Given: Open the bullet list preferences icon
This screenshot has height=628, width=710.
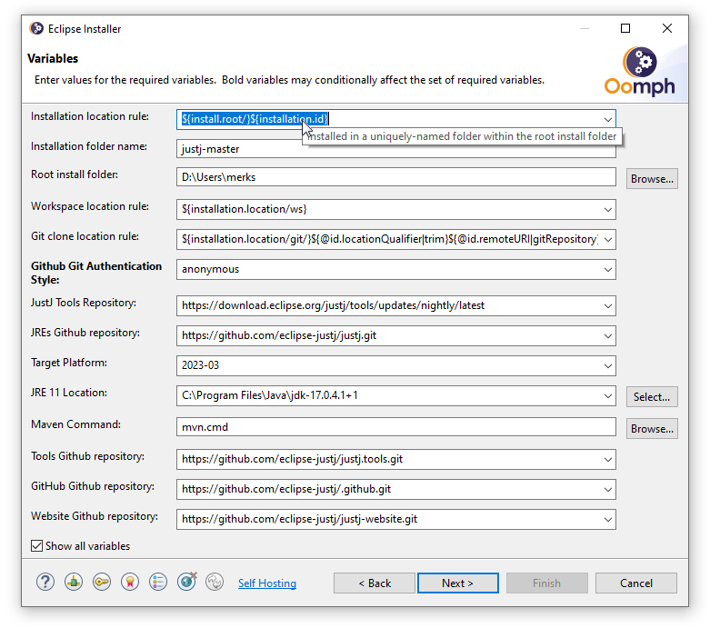Looking at the screenshot, I should (x=158, y=583).
